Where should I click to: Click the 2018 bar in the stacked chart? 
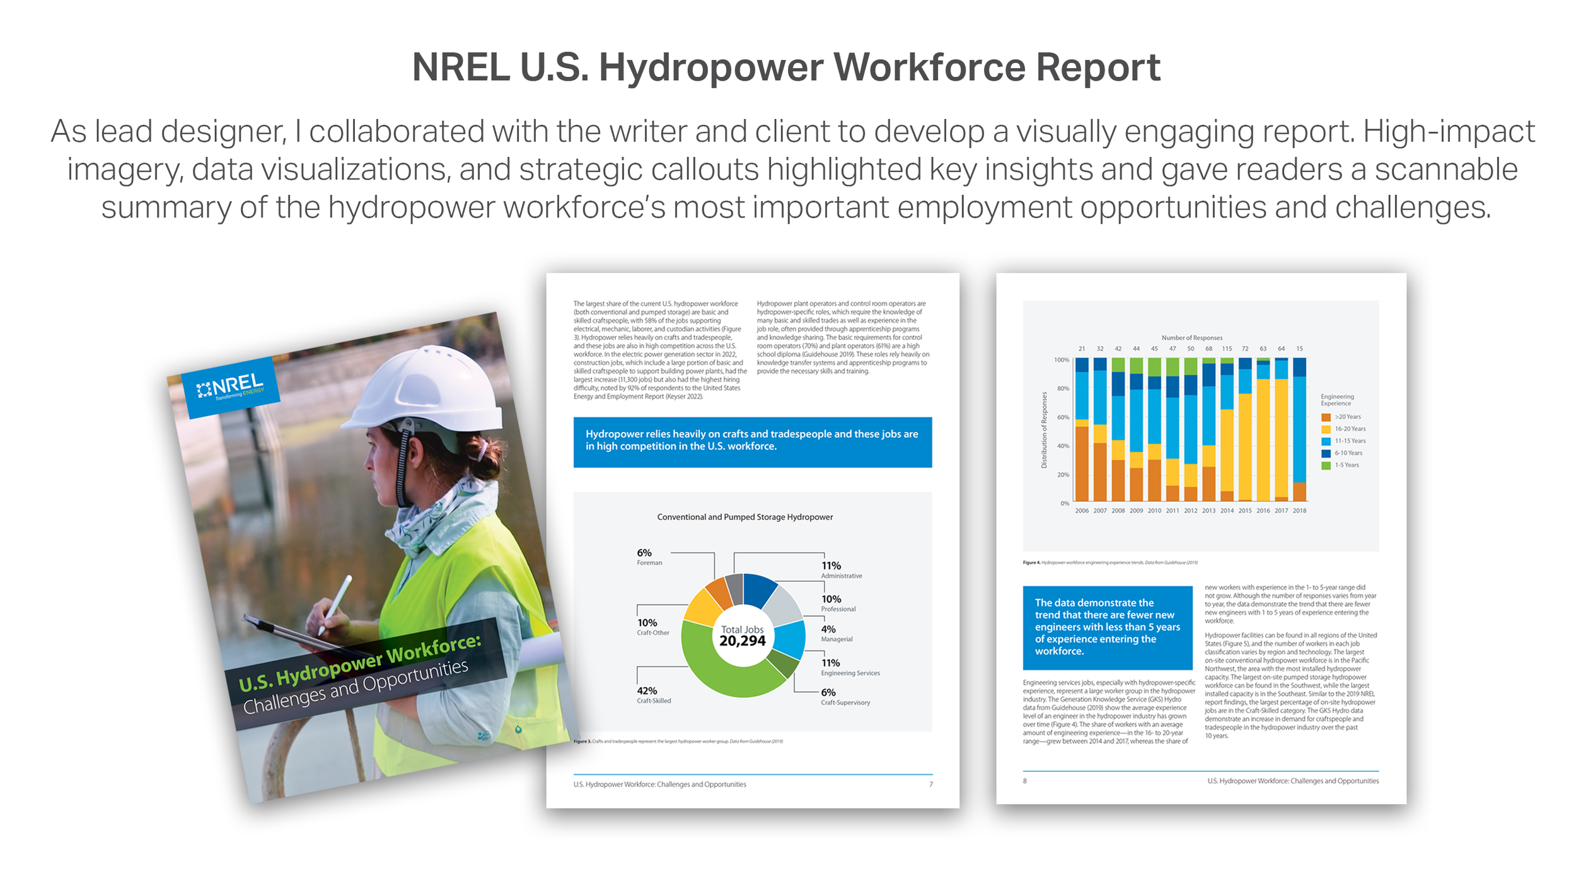coord(1299,429)
